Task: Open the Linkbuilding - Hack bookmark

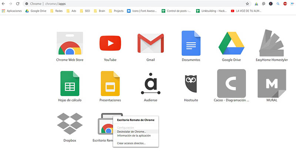Action: click(x=211, y=11)
